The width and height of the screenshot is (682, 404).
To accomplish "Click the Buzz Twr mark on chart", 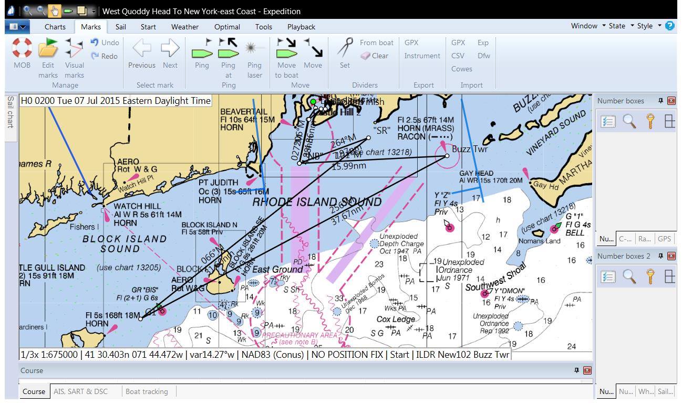I will [447, 156].
